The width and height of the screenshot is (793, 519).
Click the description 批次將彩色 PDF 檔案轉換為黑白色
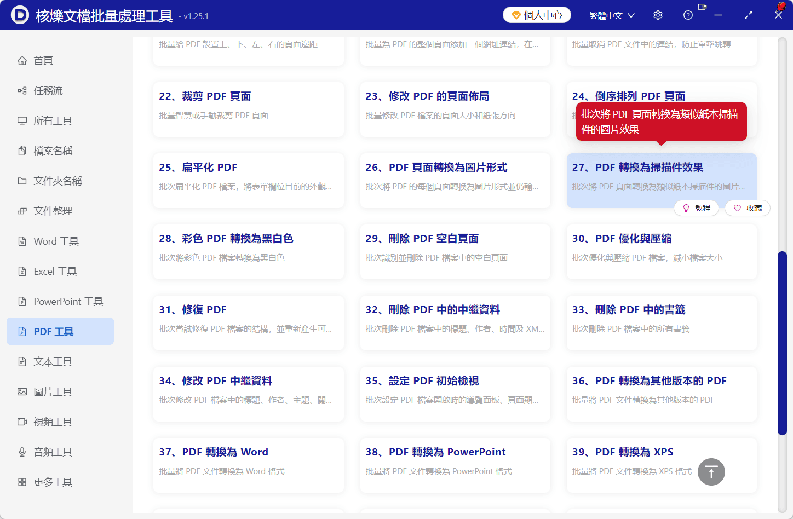pos(222,258)
